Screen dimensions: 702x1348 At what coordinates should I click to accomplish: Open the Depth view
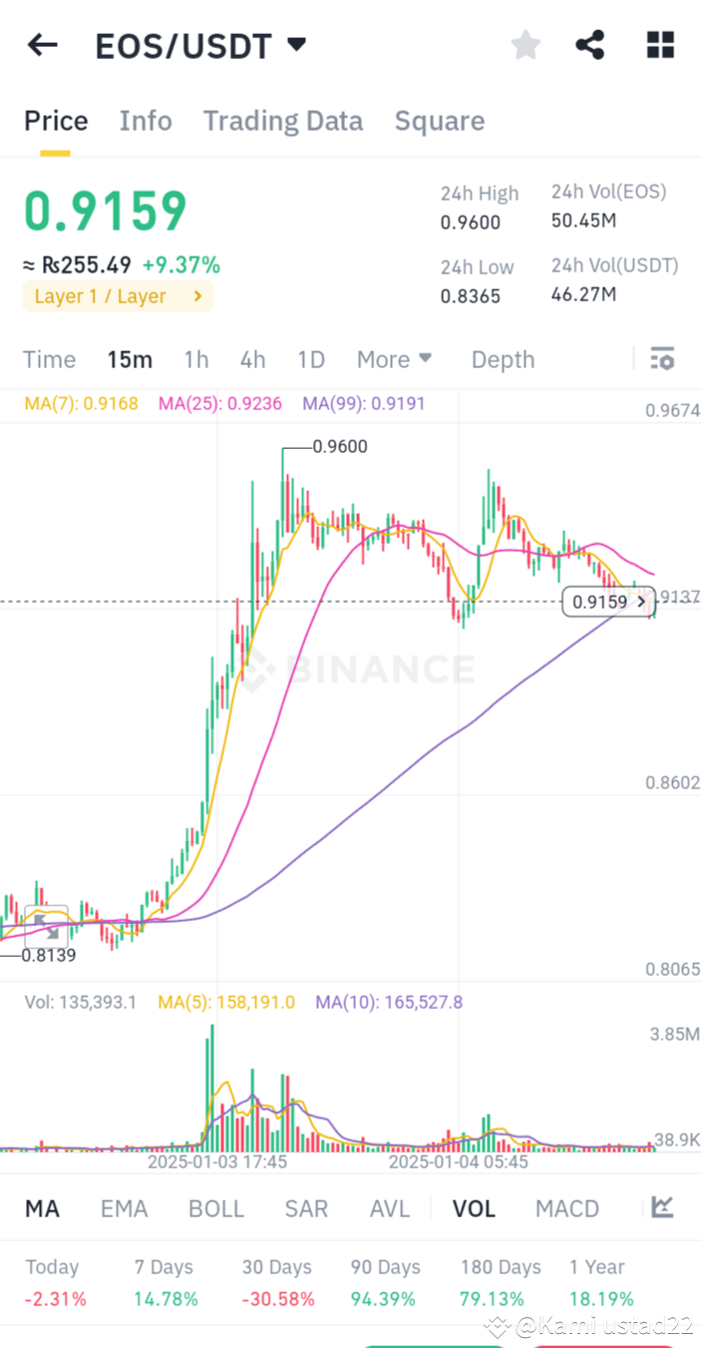[x=503, y=358]
